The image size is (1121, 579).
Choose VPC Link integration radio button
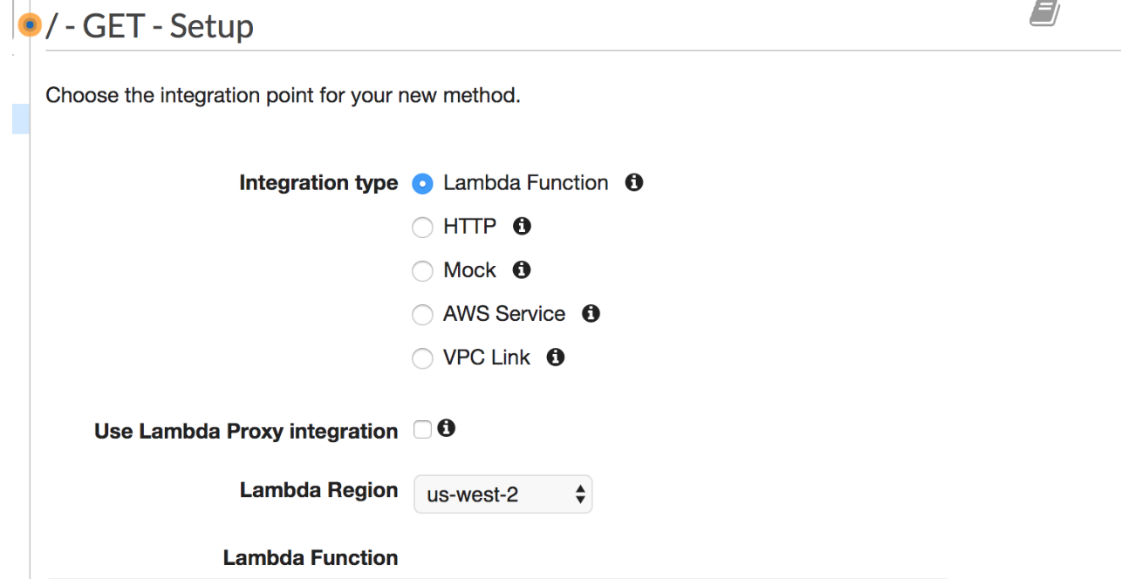coord(422,358)
